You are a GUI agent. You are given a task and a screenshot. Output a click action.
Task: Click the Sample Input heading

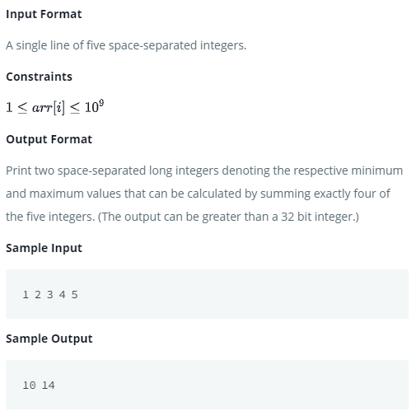(44, 248)
